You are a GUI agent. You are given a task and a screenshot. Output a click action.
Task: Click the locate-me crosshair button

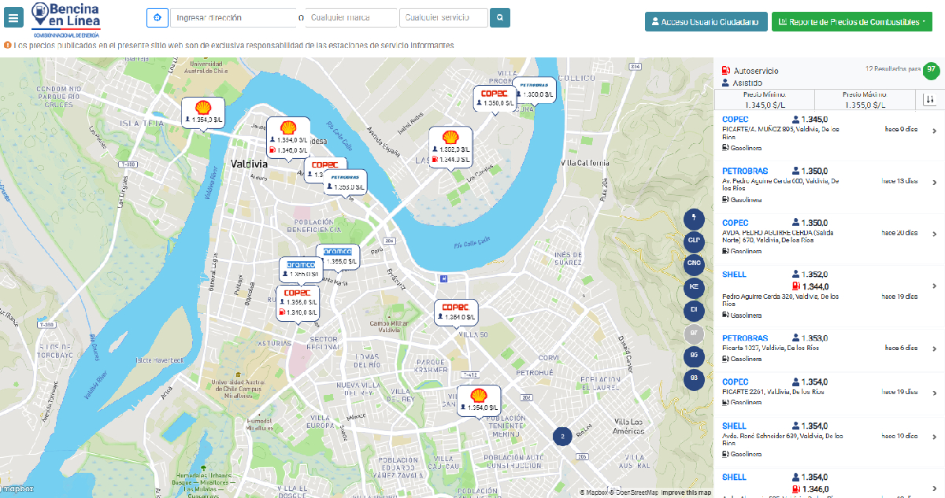(157, 17)
